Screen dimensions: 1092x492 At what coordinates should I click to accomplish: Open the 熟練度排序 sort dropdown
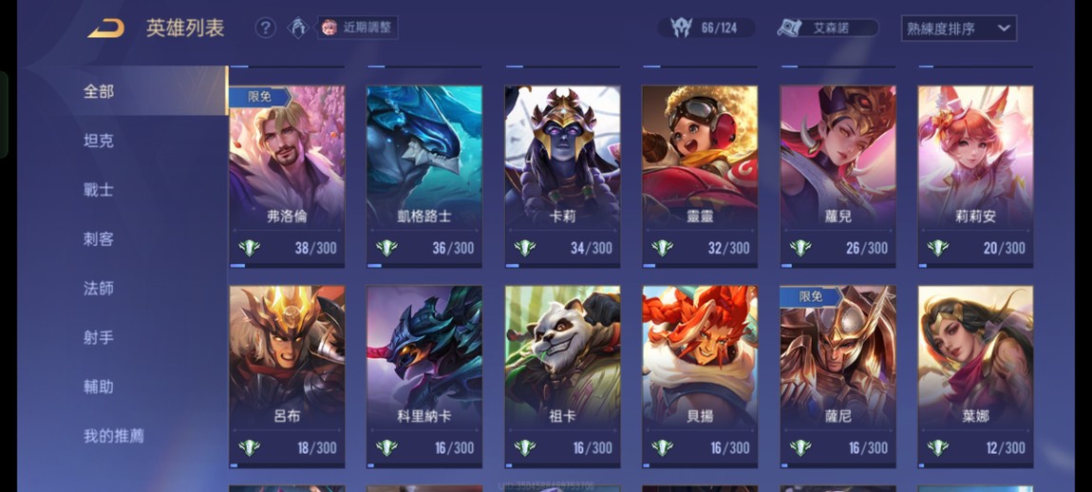[x=958, y=28]
